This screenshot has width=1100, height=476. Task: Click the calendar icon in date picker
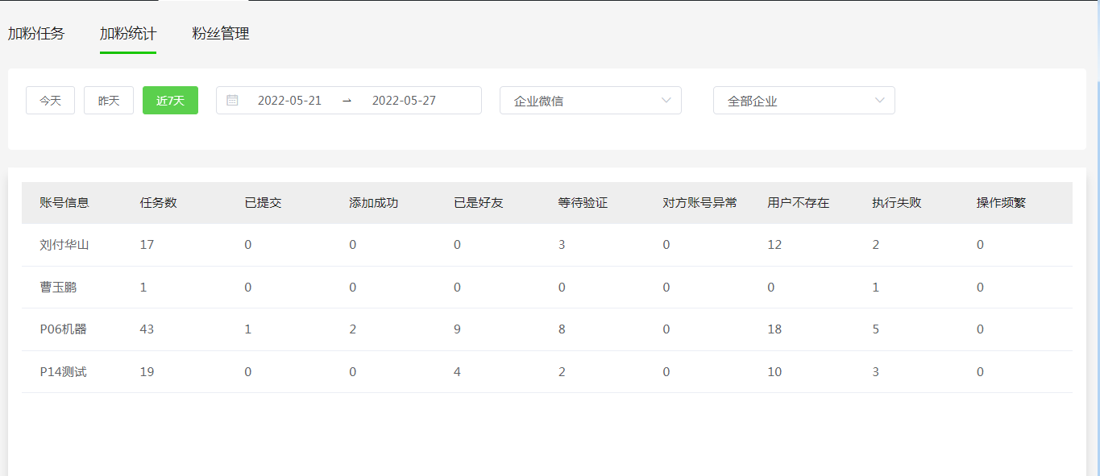click(x=232, y=101)
